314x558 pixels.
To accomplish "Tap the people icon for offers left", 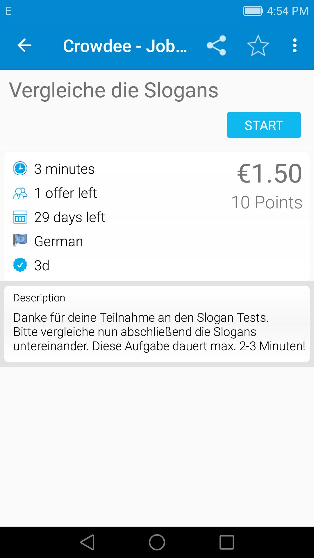I will pyautogui.click(x=20, y=193).
